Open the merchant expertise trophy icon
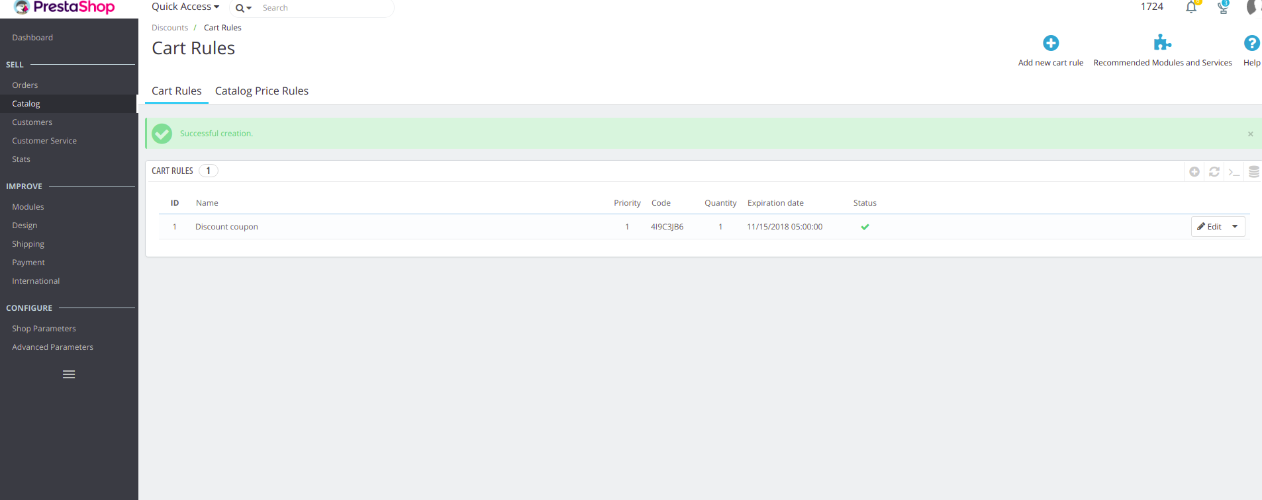 click(x=1223, y=7)
